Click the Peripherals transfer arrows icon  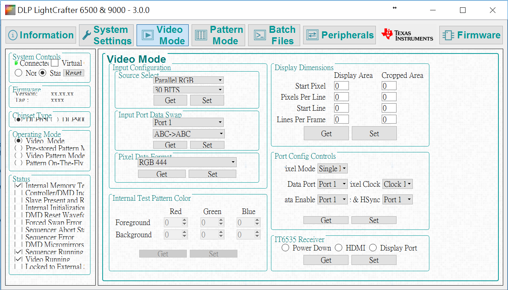tap(312, 35)
